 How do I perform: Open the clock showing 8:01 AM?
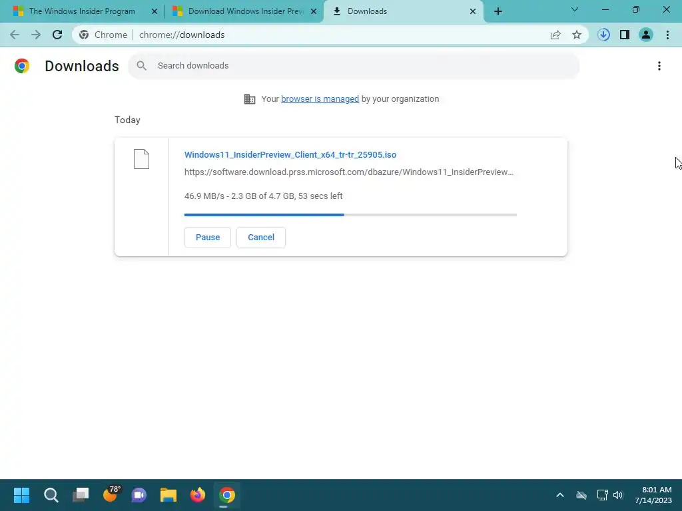point(653,495)
